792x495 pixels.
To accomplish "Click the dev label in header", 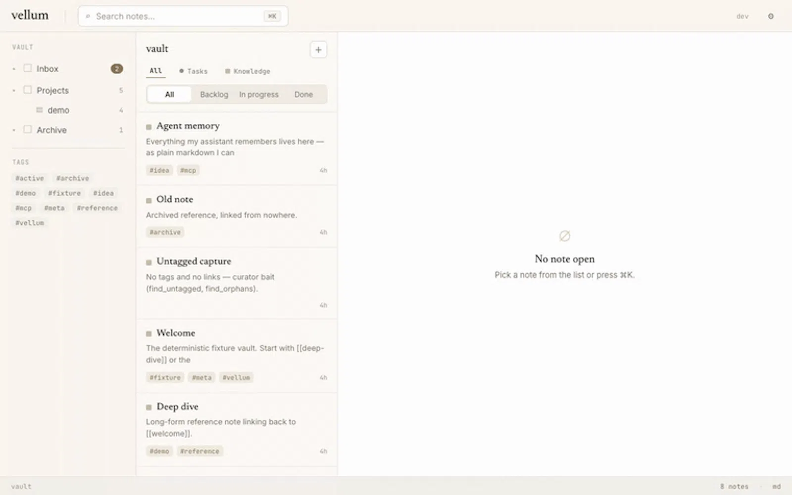I will click(742, 16).
